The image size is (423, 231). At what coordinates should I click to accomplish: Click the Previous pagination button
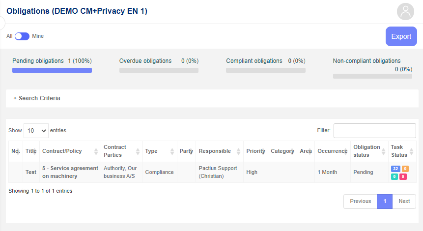(x=361, y=202)
